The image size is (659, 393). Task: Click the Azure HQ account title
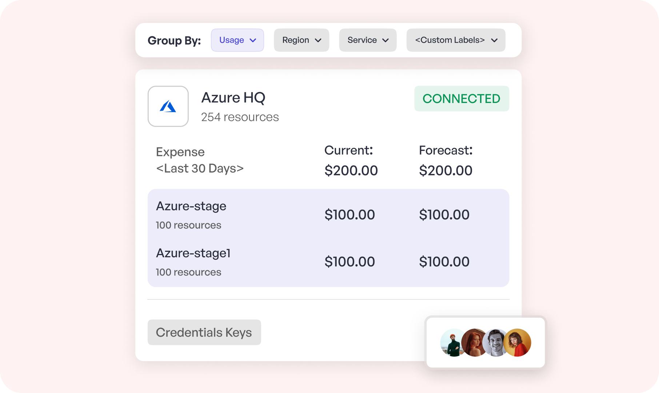tap(233, 98)
